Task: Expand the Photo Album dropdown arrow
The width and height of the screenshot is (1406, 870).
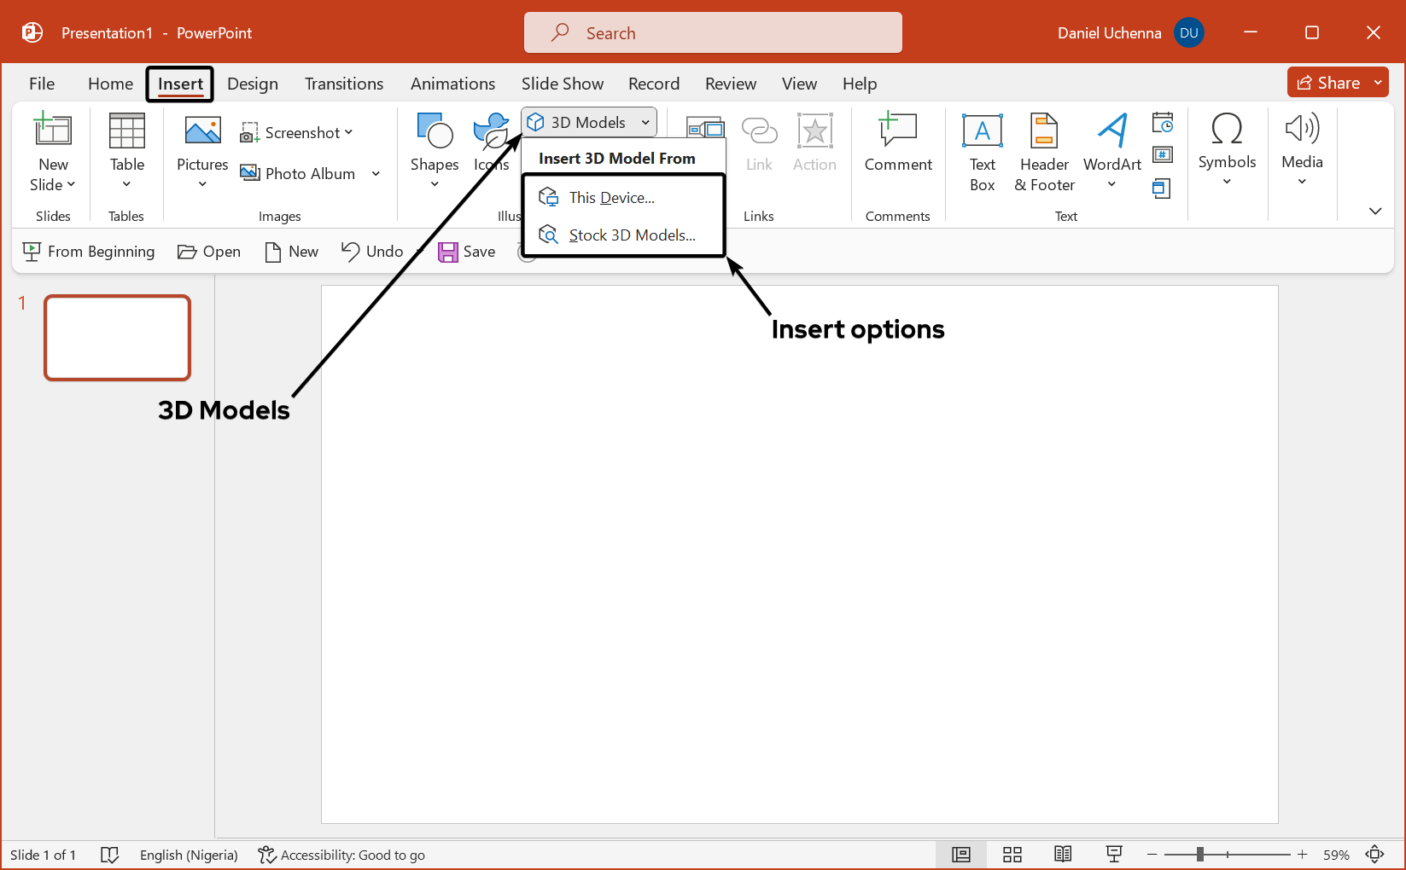Action: click(x=376, y=174)
